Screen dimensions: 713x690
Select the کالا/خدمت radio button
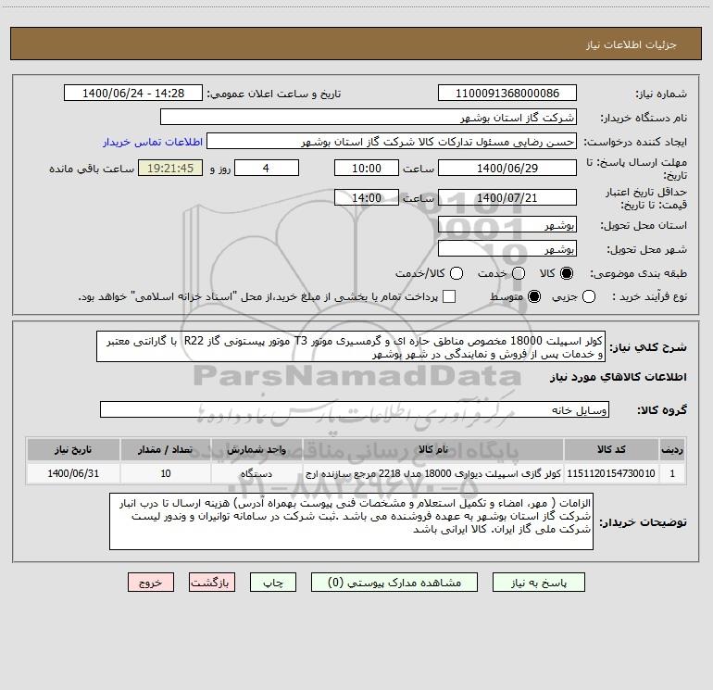[457, 273]
